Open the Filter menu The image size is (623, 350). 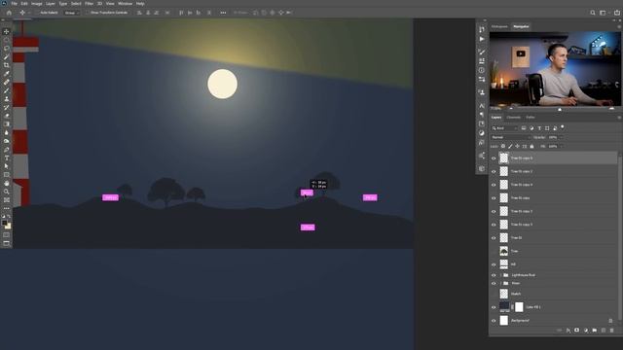89,4
